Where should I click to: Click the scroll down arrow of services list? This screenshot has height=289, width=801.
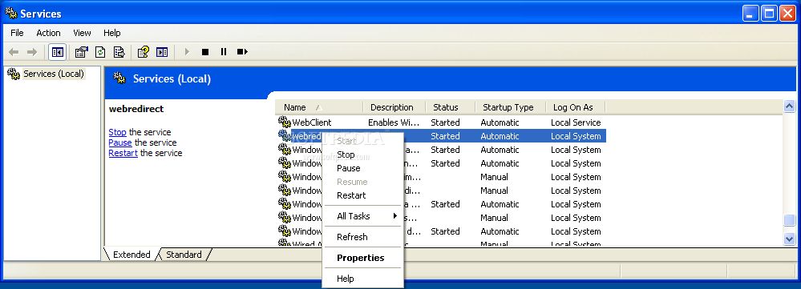(x=789, y=239)
